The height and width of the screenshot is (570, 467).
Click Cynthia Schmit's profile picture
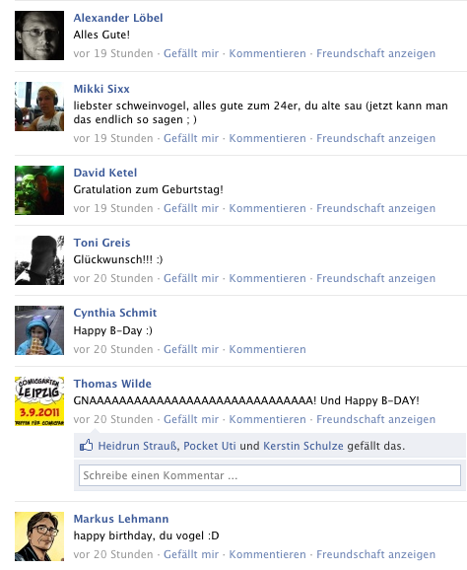coord(39,330)
